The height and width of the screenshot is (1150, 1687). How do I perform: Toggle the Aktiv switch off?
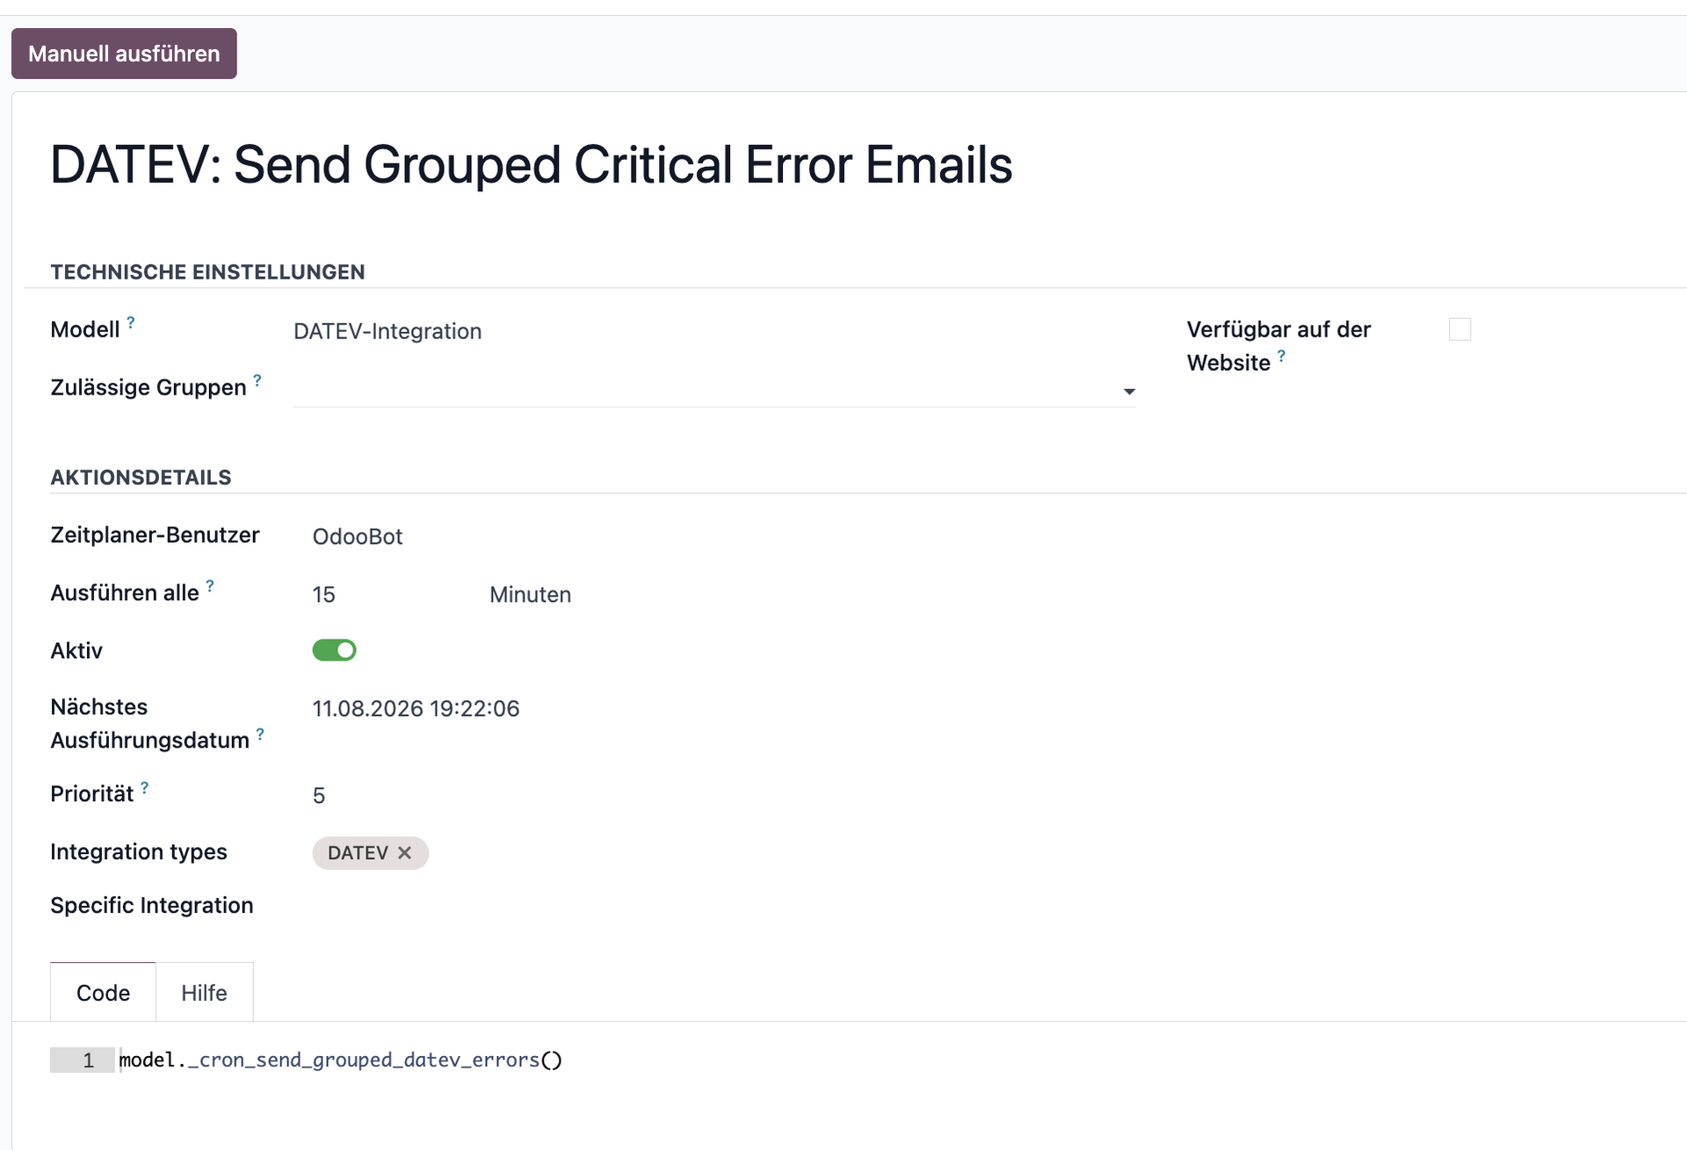point(334,650)
